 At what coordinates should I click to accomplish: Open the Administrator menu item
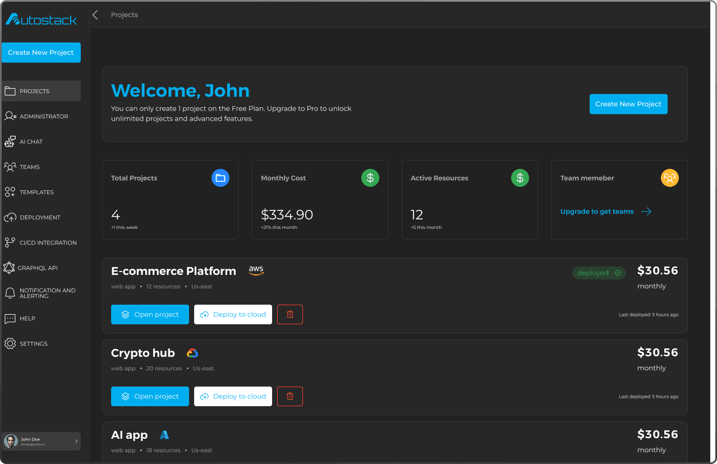tap(41, 116)
